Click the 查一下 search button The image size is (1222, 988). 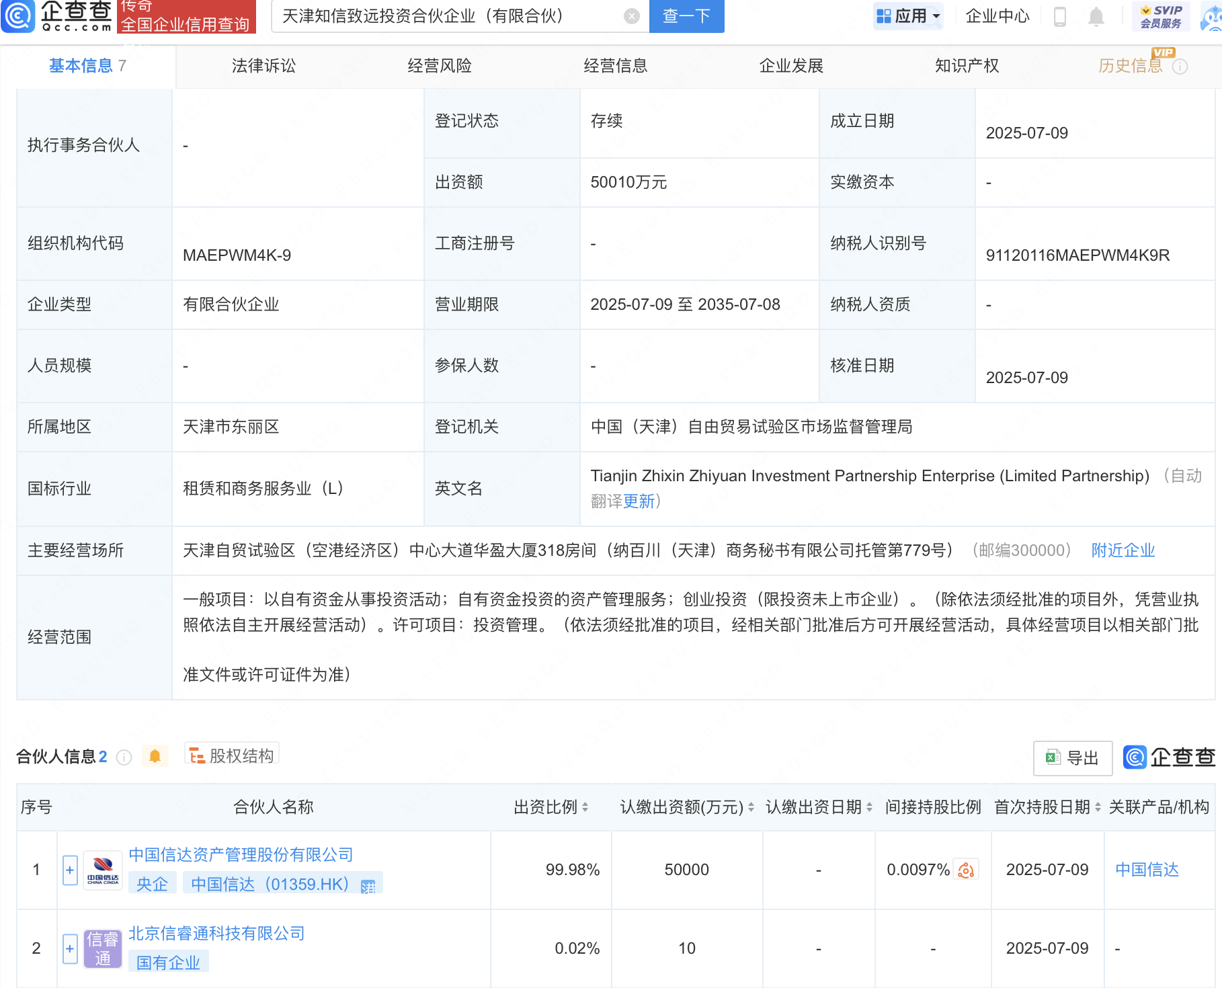686,16
